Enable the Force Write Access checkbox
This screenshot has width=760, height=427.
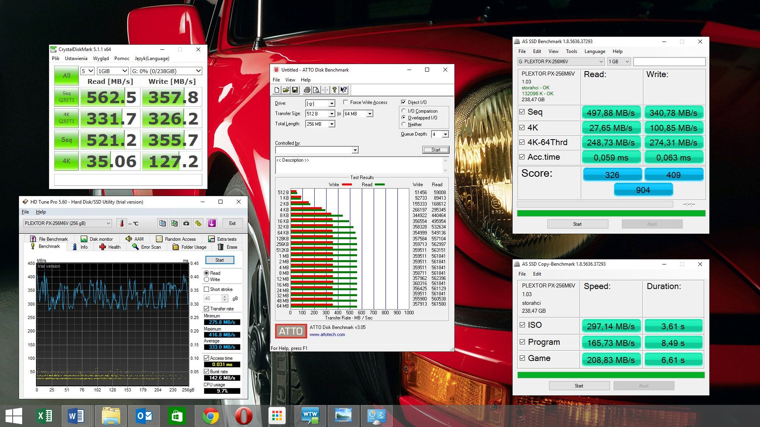point(346,102)
